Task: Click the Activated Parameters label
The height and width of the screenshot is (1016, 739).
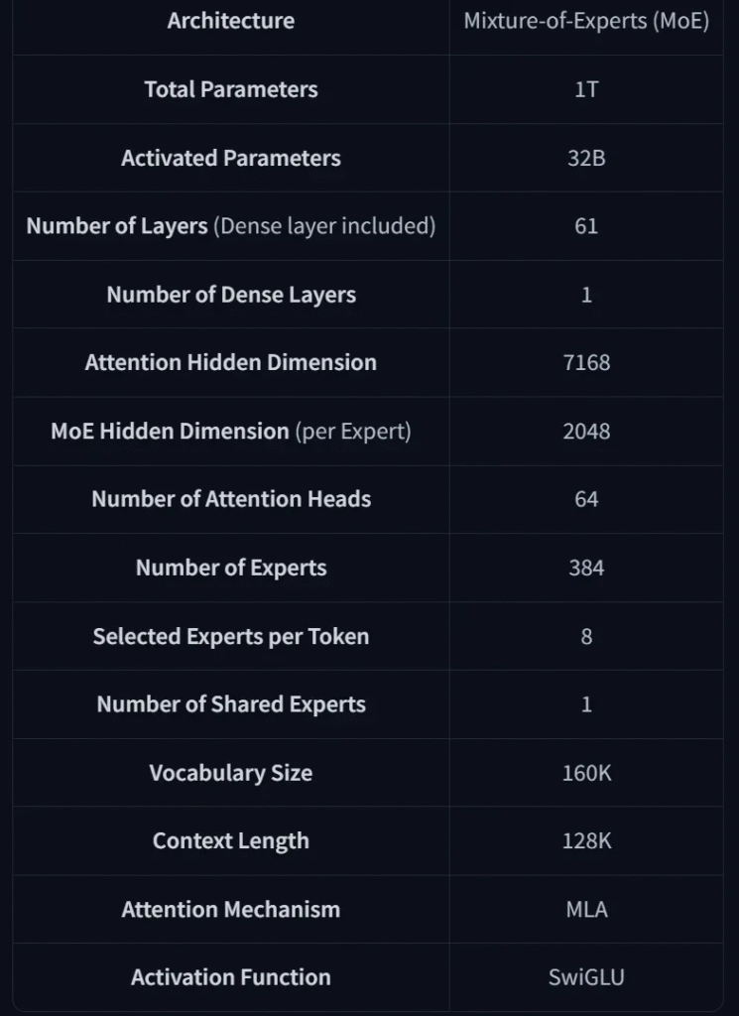Action: point(230,158)
